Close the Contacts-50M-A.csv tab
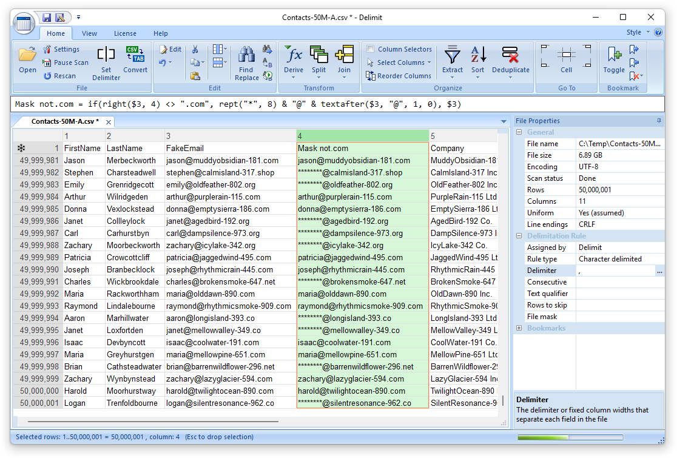The height and width of the screenshot is (458, 677). tap(109, 122)
